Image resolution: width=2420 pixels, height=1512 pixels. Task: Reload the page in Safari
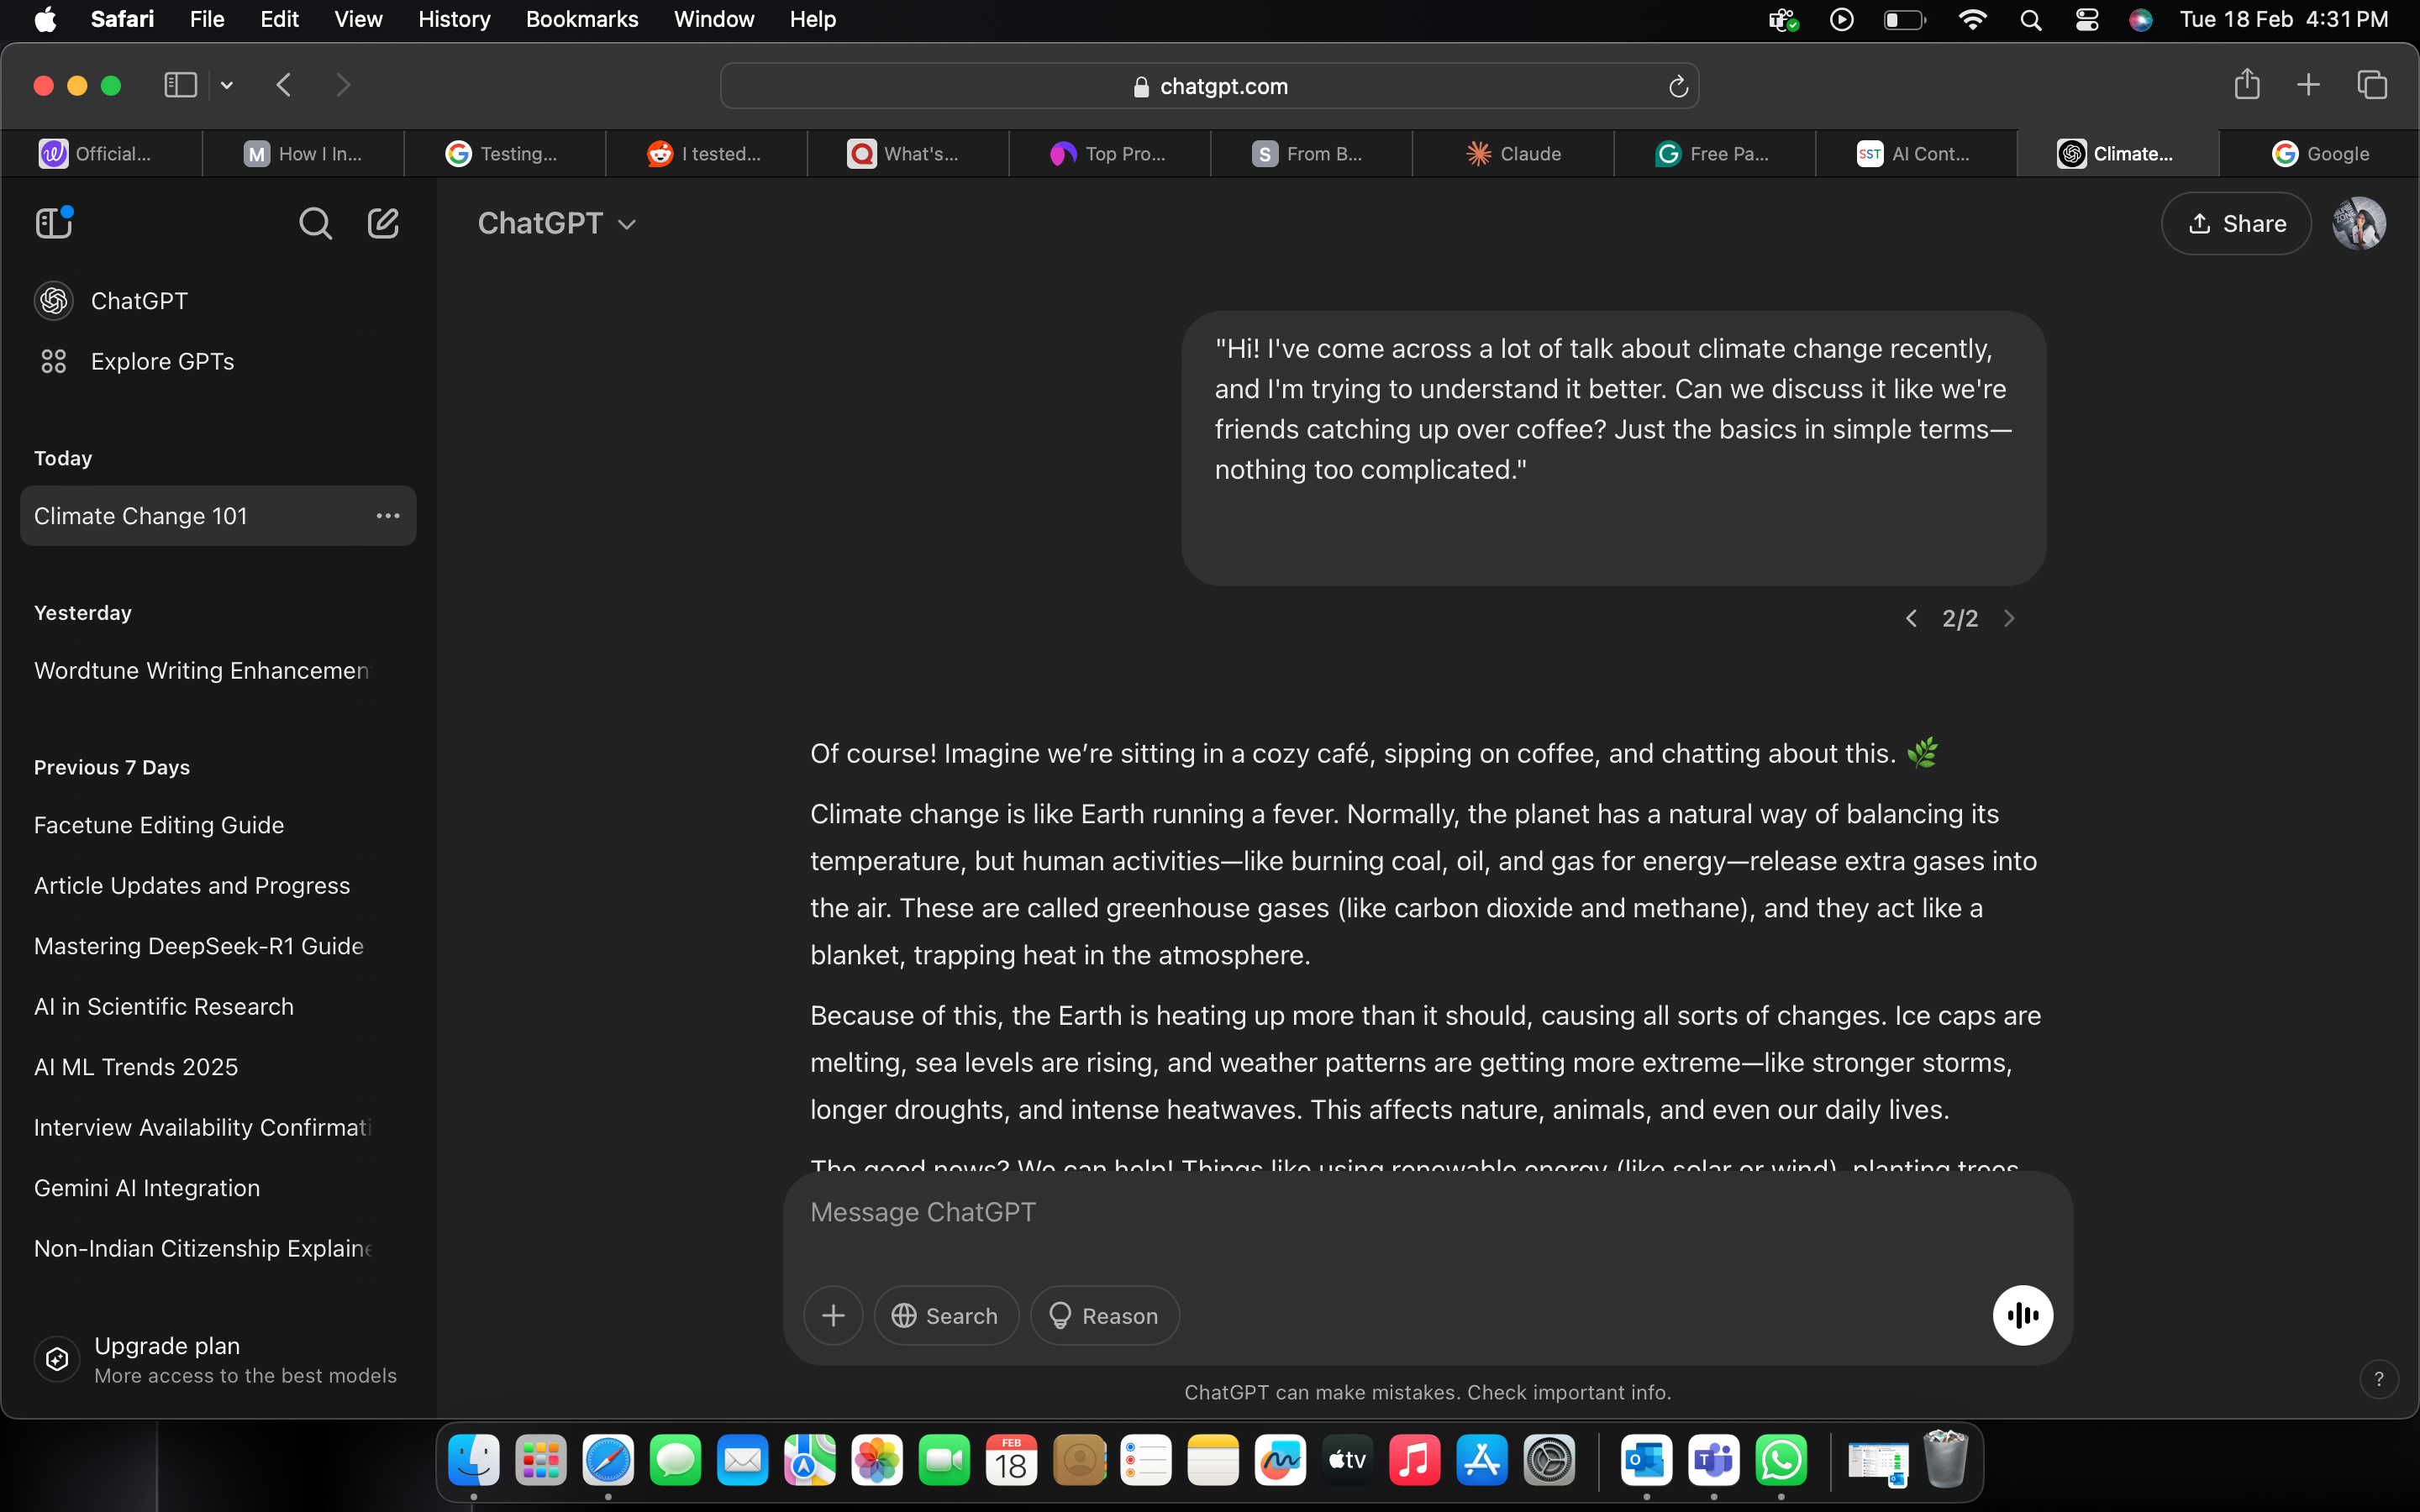tap(1678, 87)
